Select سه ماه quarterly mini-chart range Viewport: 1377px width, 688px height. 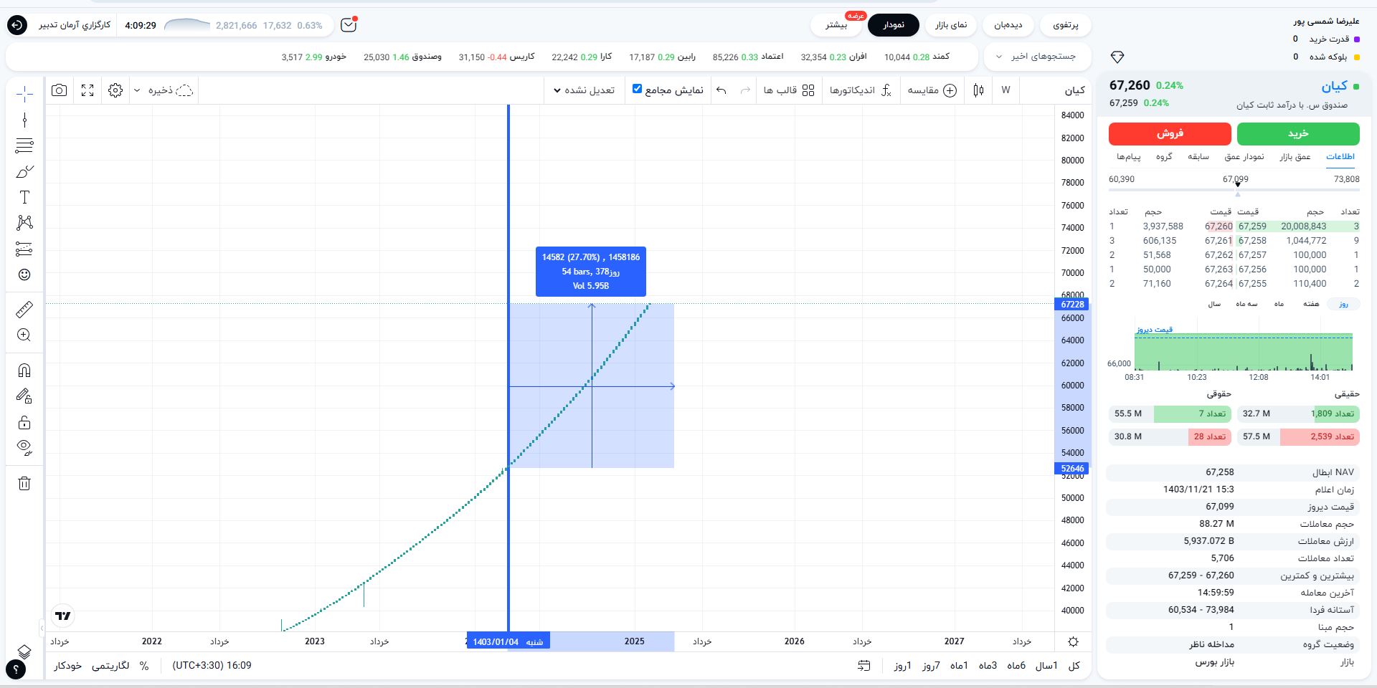(1246, 304)
